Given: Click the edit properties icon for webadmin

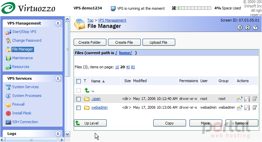Looking at the screenshot, I should (x=240, y=108).
